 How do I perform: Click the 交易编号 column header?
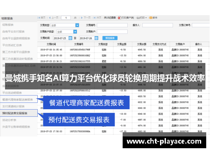tap(79, 44)
